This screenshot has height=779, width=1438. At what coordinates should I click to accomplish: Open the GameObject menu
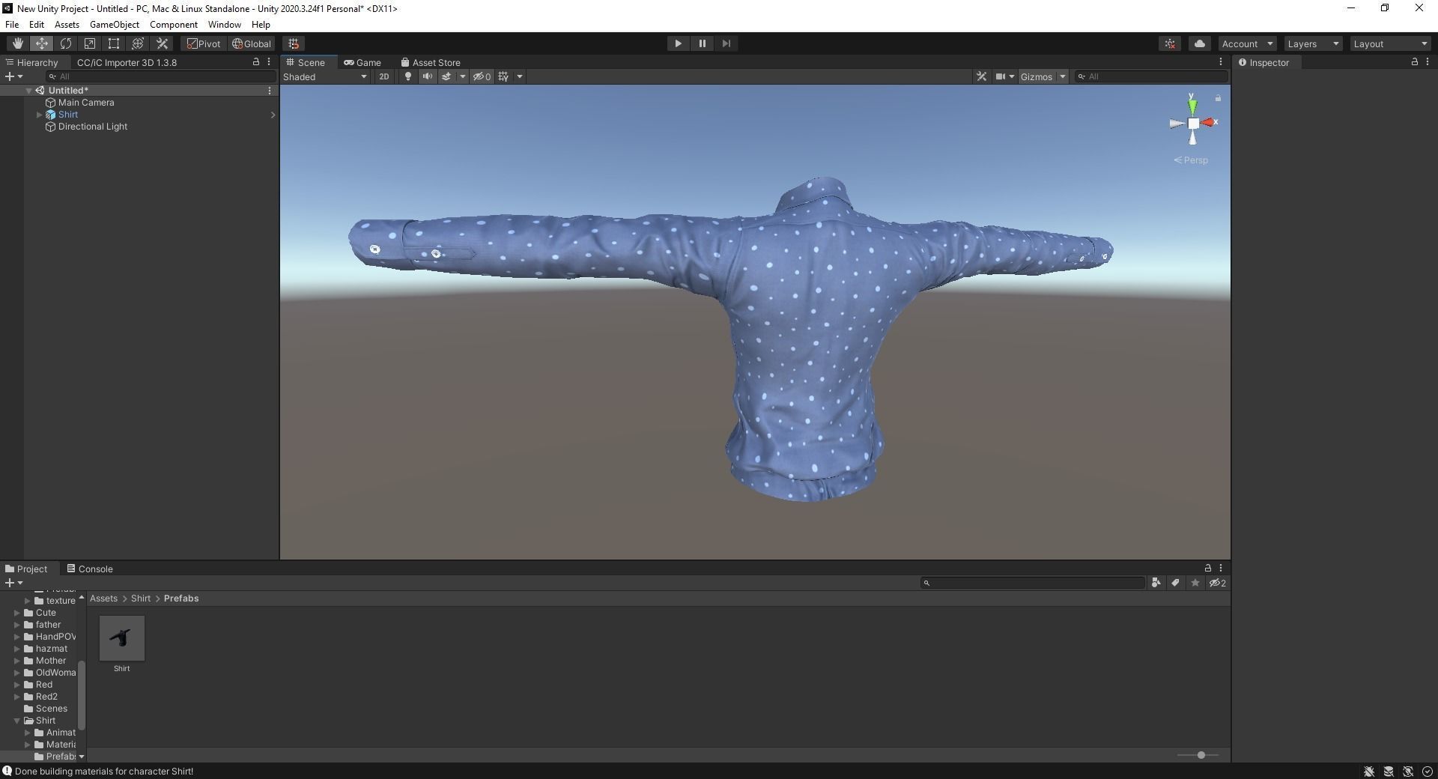tap(115, 25)
